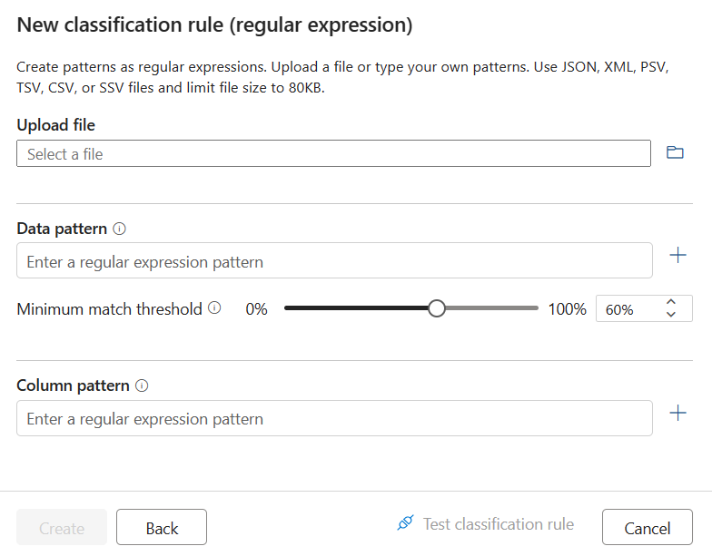Add a data pattern with the plus icon

click(677, 256)
